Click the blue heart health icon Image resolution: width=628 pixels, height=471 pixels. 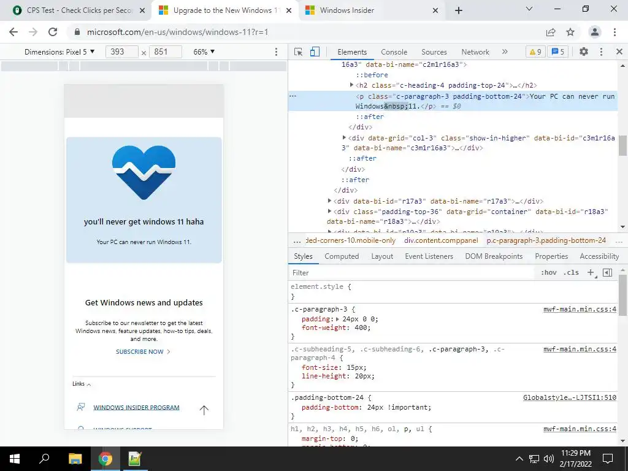[144, 172]
